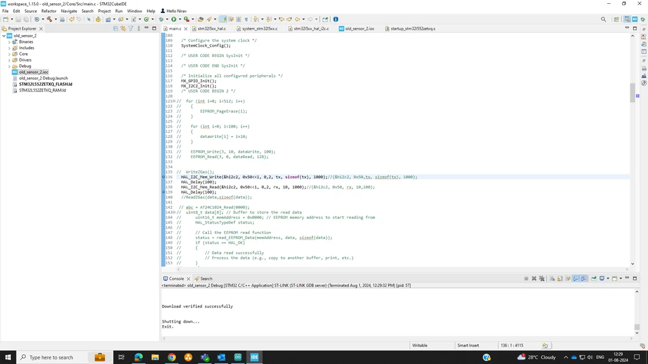Minimize the Project Explorer panel
This screenshot has width=648, height=364.
coord(147,28)
